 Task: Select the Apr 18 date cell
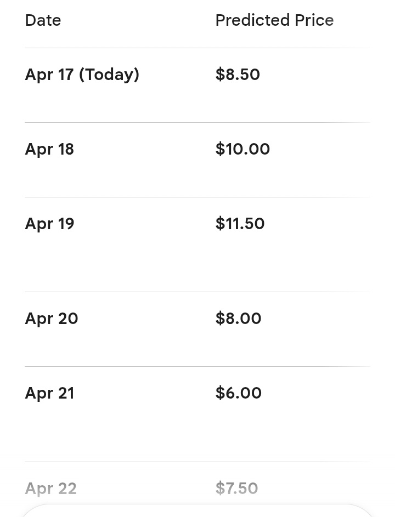49,149
